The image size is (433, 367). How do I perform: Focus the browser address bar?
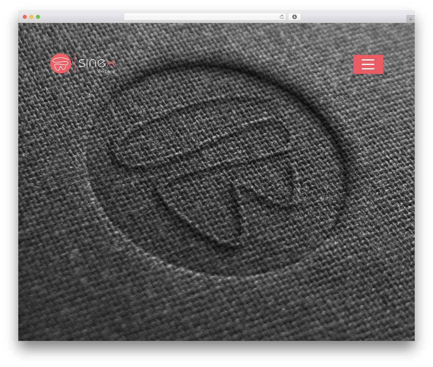(205, 17)
